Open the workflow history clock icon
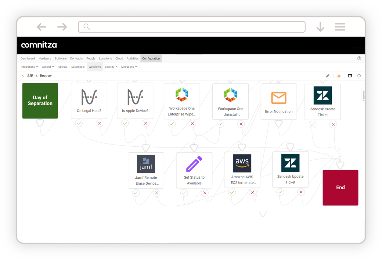 359,76
